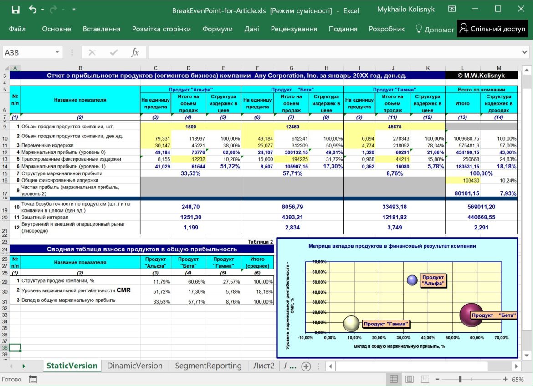Select column G header
Screen dimensions: 533x386
tap(291, 68)
